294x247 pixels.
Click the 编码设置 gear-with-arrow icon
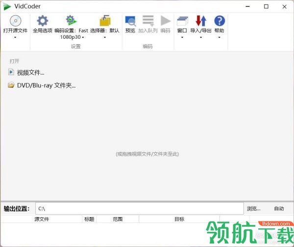71,21
